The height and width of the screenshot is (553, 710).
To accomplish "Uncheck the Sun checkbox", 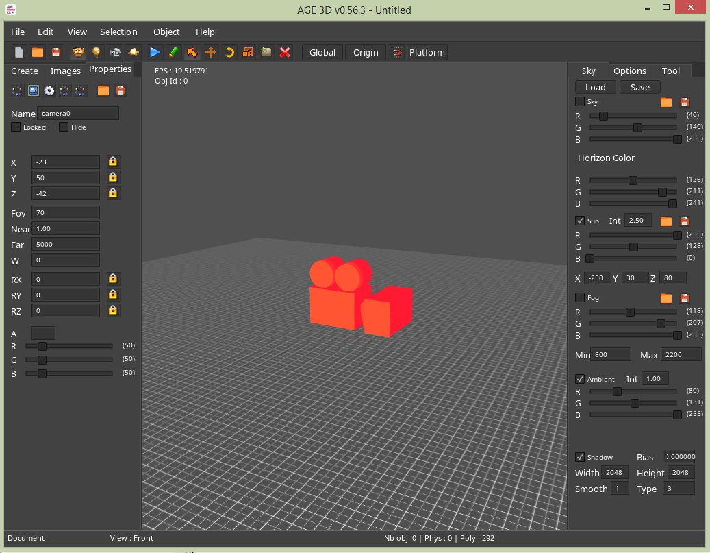I will 580,221.
